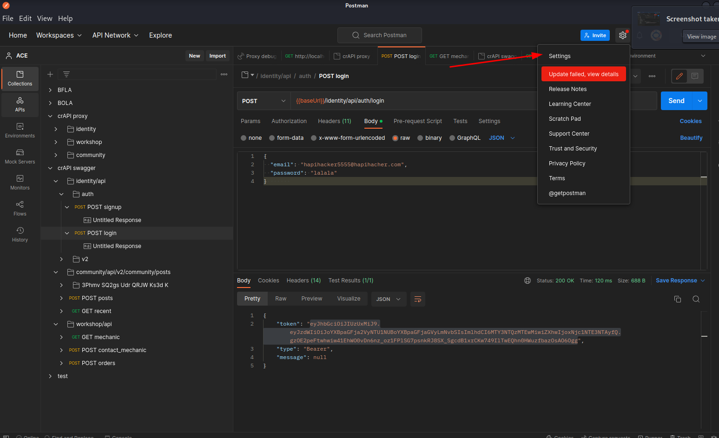The image size is (719, 438).
Task: Switch response view to Raw
Action: [x=281, y=299]
